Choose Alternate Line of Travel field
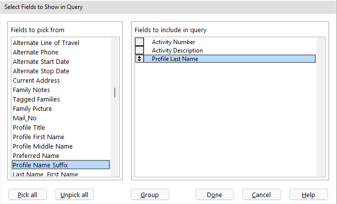 (46, 43)
